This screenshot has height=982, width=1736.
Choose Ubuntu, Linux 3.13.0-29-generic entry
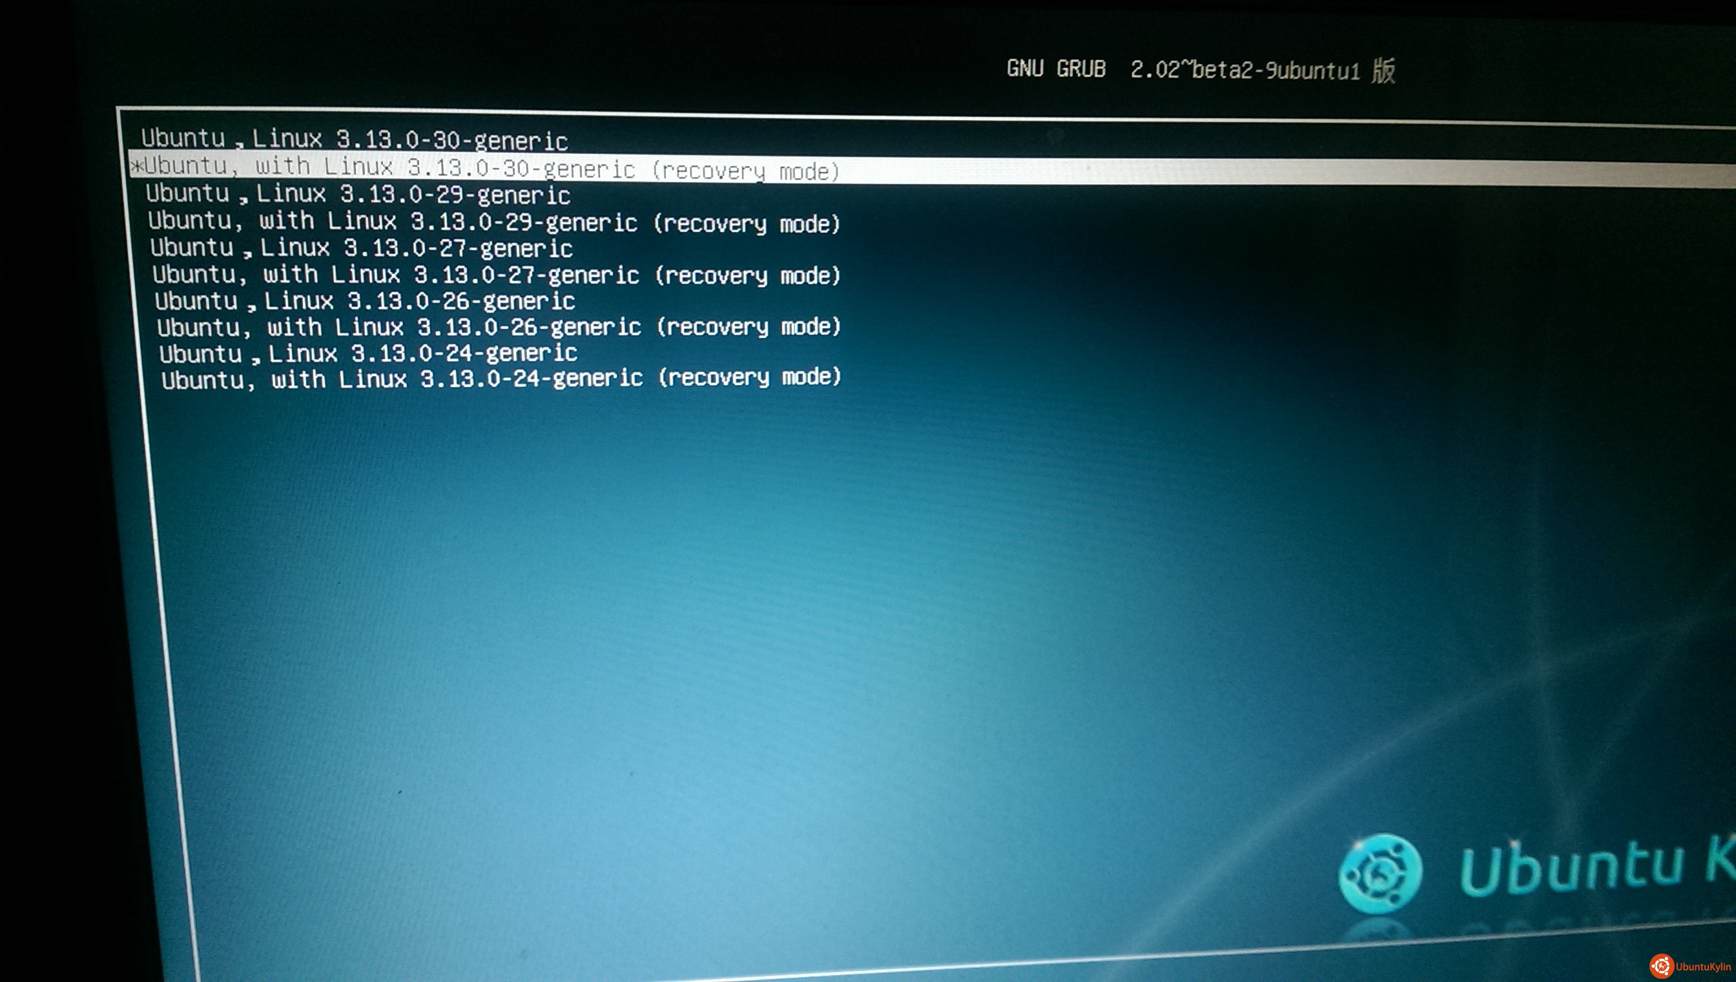pyautogui.click(x=358, y=194)
